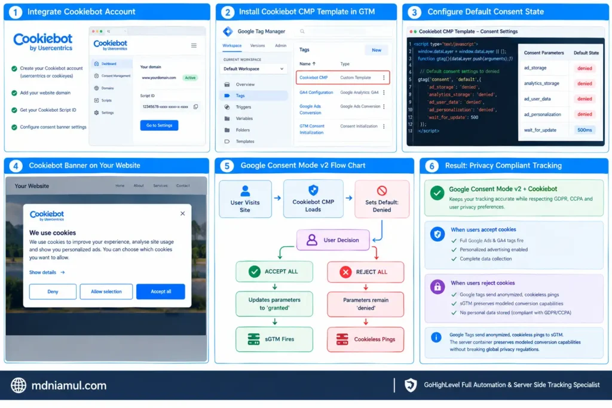The image size is (612, 408).
Task: Click the Google Tag Manager logo
Action: click(x=228, y=31)
